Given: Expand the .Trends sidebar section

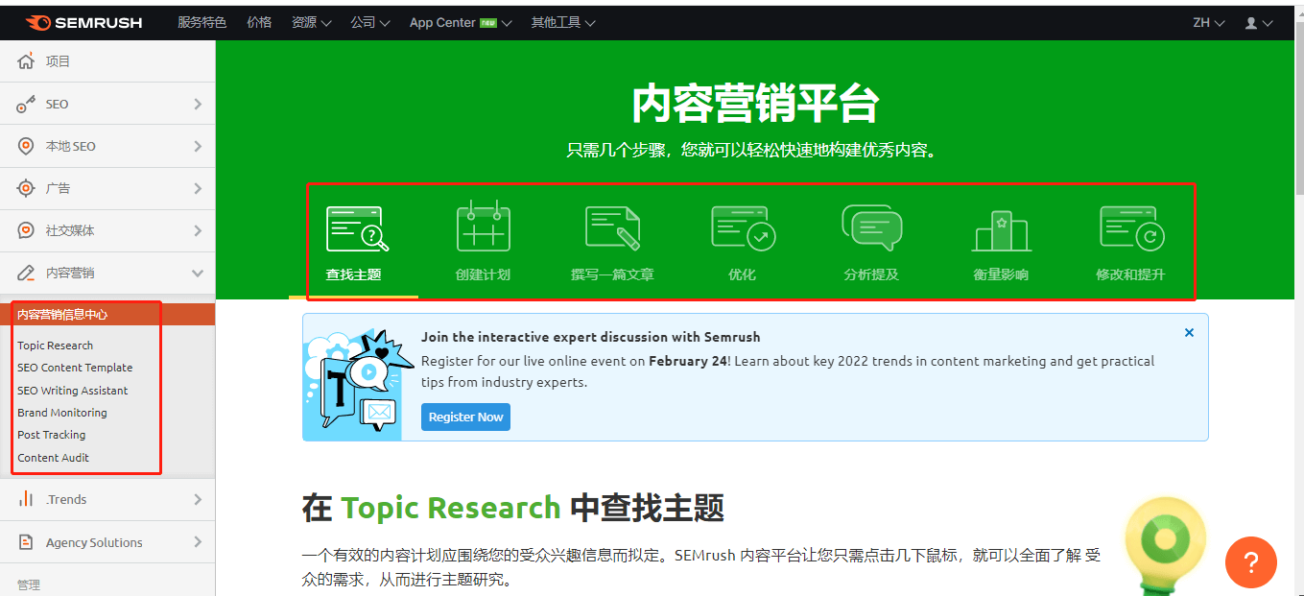Looking at the screenshot, I should pos(198,499).
